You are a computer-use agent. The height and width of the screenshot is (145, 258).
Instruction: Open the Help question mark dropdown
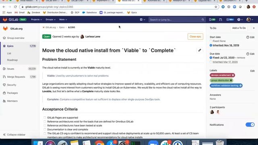tap(240, 20)
